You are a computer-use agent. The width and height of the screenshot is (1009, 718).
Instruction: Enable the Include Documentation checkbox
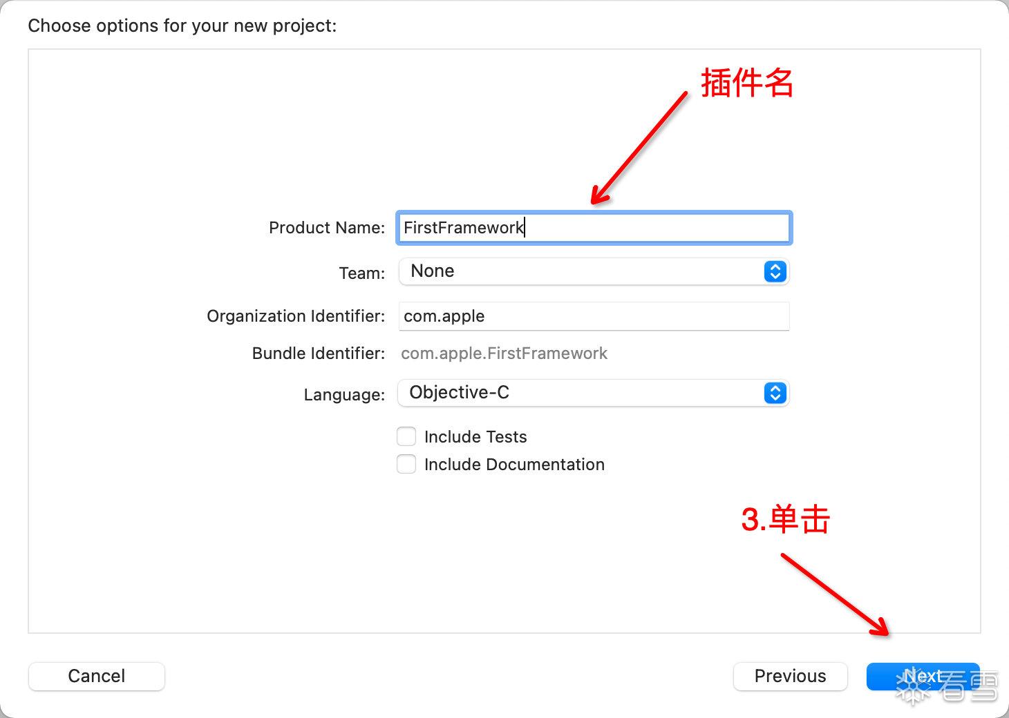(x=406, y=464)
